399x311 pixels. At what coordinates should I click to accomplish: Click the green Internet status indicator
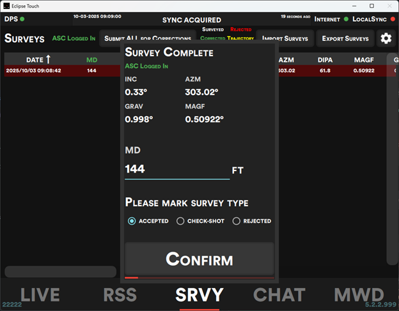(346, 19)
